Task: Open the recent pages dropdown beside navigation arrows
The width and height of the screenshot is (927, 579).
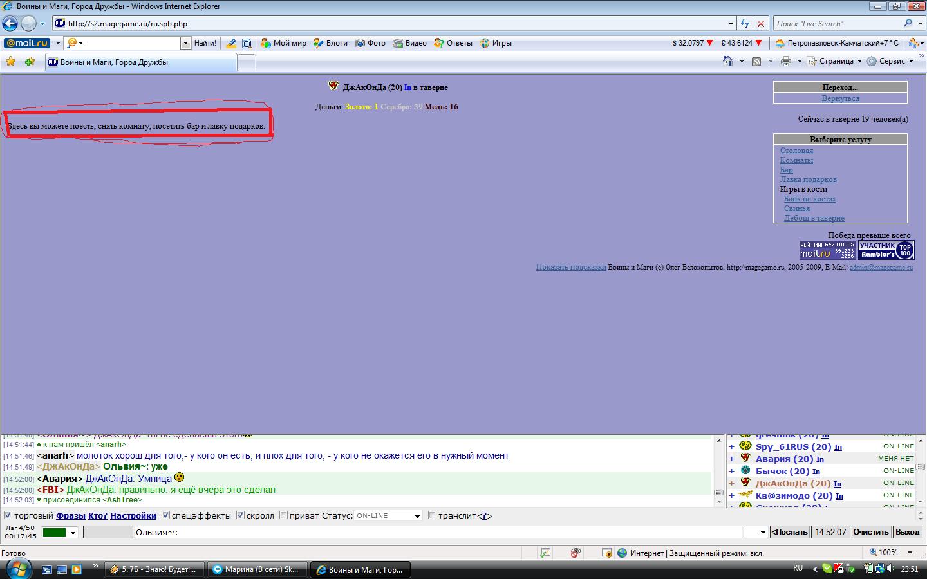Action: 42,24
